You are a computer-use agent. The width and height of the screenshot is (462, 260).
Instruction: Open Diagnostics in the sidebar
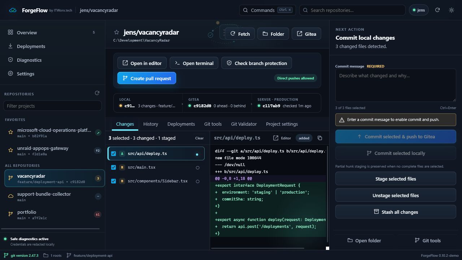click(29, 60)
